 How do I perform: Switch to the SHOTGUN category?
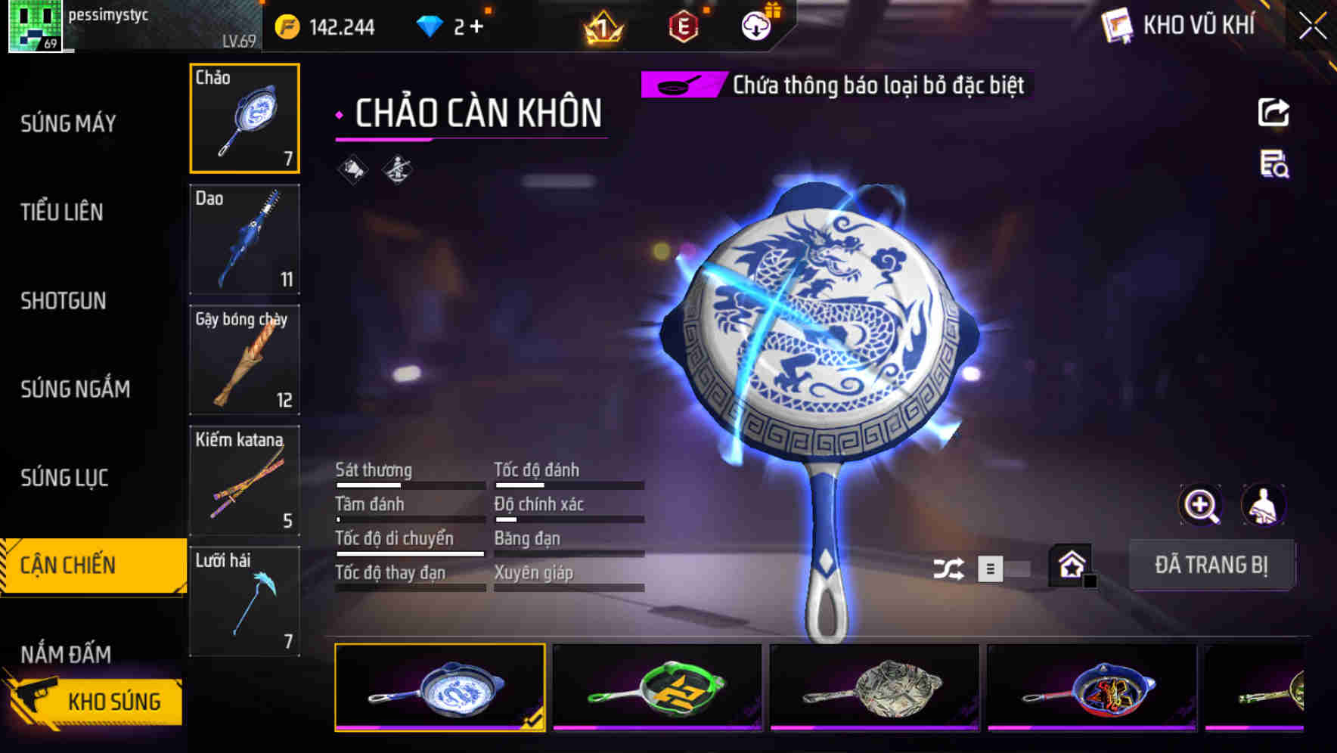click(x=64, y=301)
